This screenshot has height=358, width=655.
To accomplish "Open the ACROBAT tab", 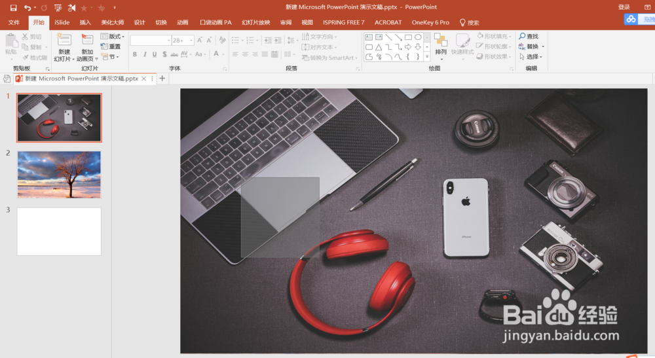I will click(x=388, y=22).
